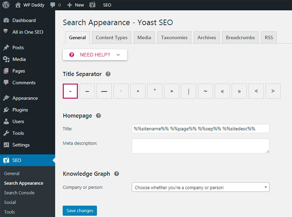Go to Search Console submenu
Viewport: 292px width, 217px height.
coord(19,193)
